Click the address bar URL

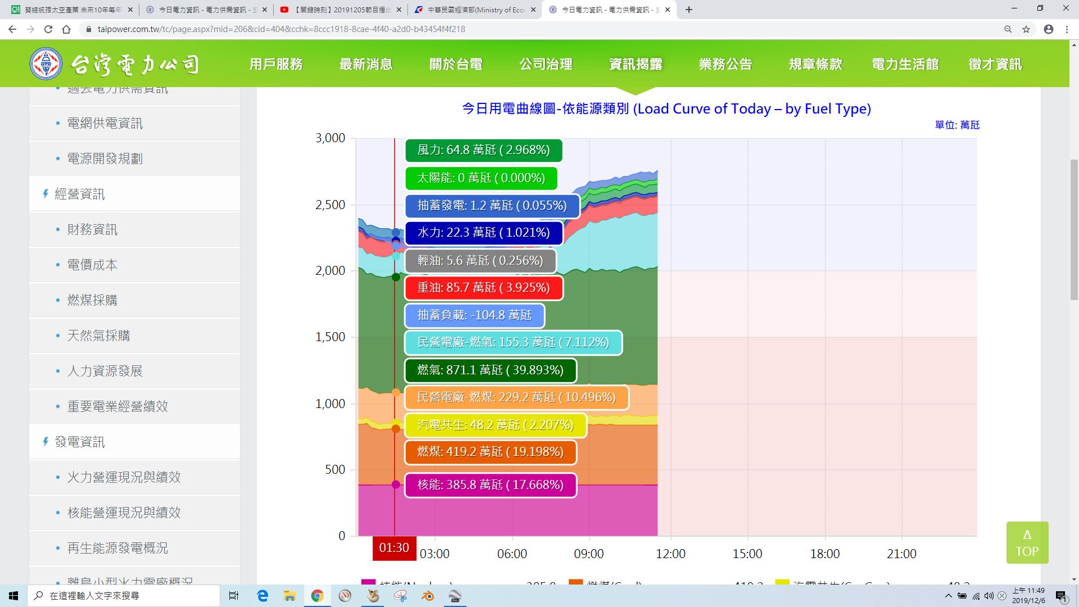(281, 29)
